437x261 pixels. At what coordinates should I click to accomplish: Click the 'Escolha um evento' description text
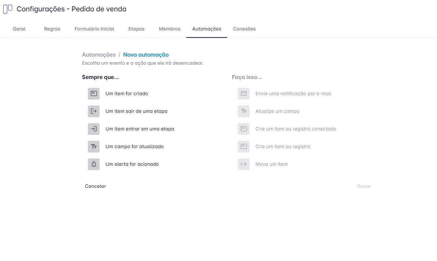pyautogui.click(x=143, y=63)
